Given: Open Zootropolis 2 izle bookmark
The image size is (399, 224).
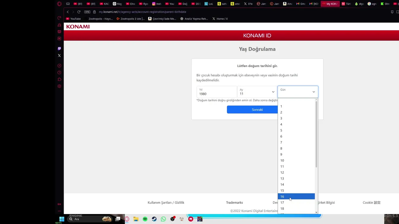Looking at the screenshot, I should 131,19.
